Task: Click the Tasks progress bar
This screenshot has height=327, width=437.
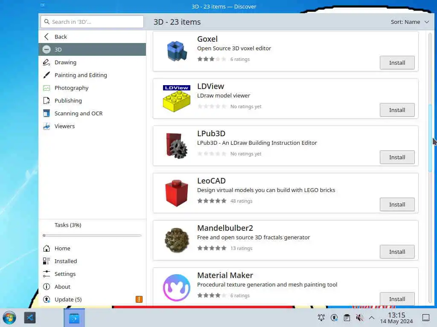Action: click(92, 235)
